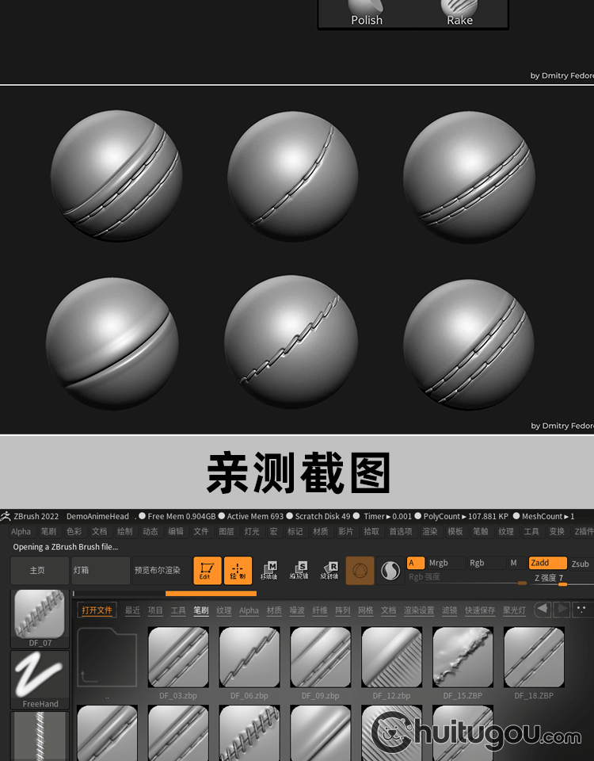The height and width of the screenshot is (761, 594).
Task: Click the 灯箱 (LightBox) button
Action: click(x=101, y=570)
